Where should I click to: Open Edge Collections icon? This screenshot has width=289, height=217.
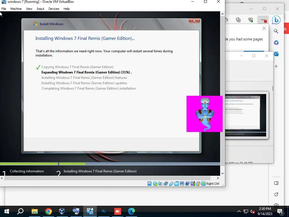pyautogui.click(x=238, y=20)
